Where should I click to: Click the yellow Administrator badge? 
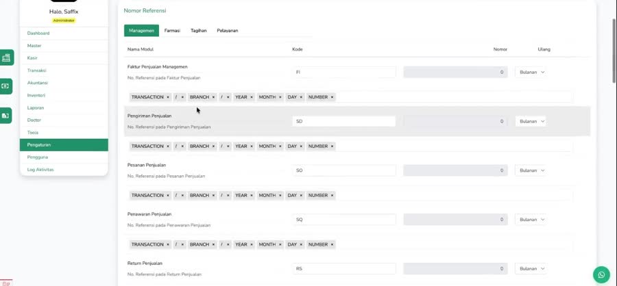point(64,21)
